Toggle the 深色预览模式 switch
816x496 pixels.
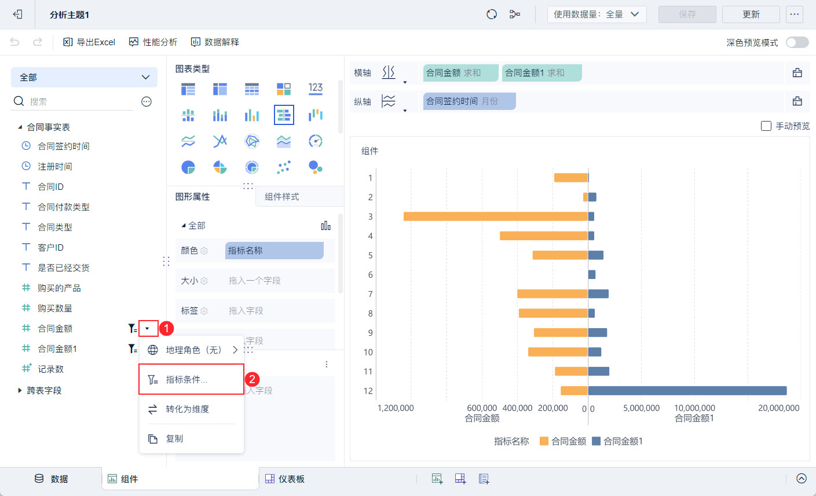click(x=797, y=42)
